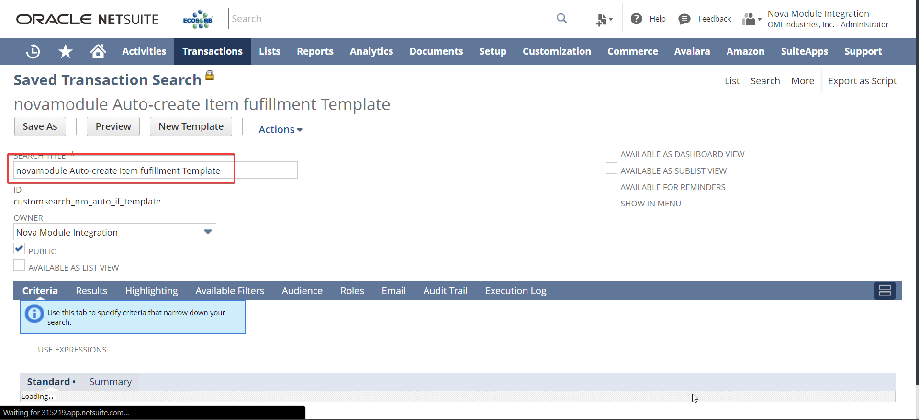This screenshot has width=919, height=420.
Task: Click the List link
Action: pyautogui.click(x=732, y=81)
